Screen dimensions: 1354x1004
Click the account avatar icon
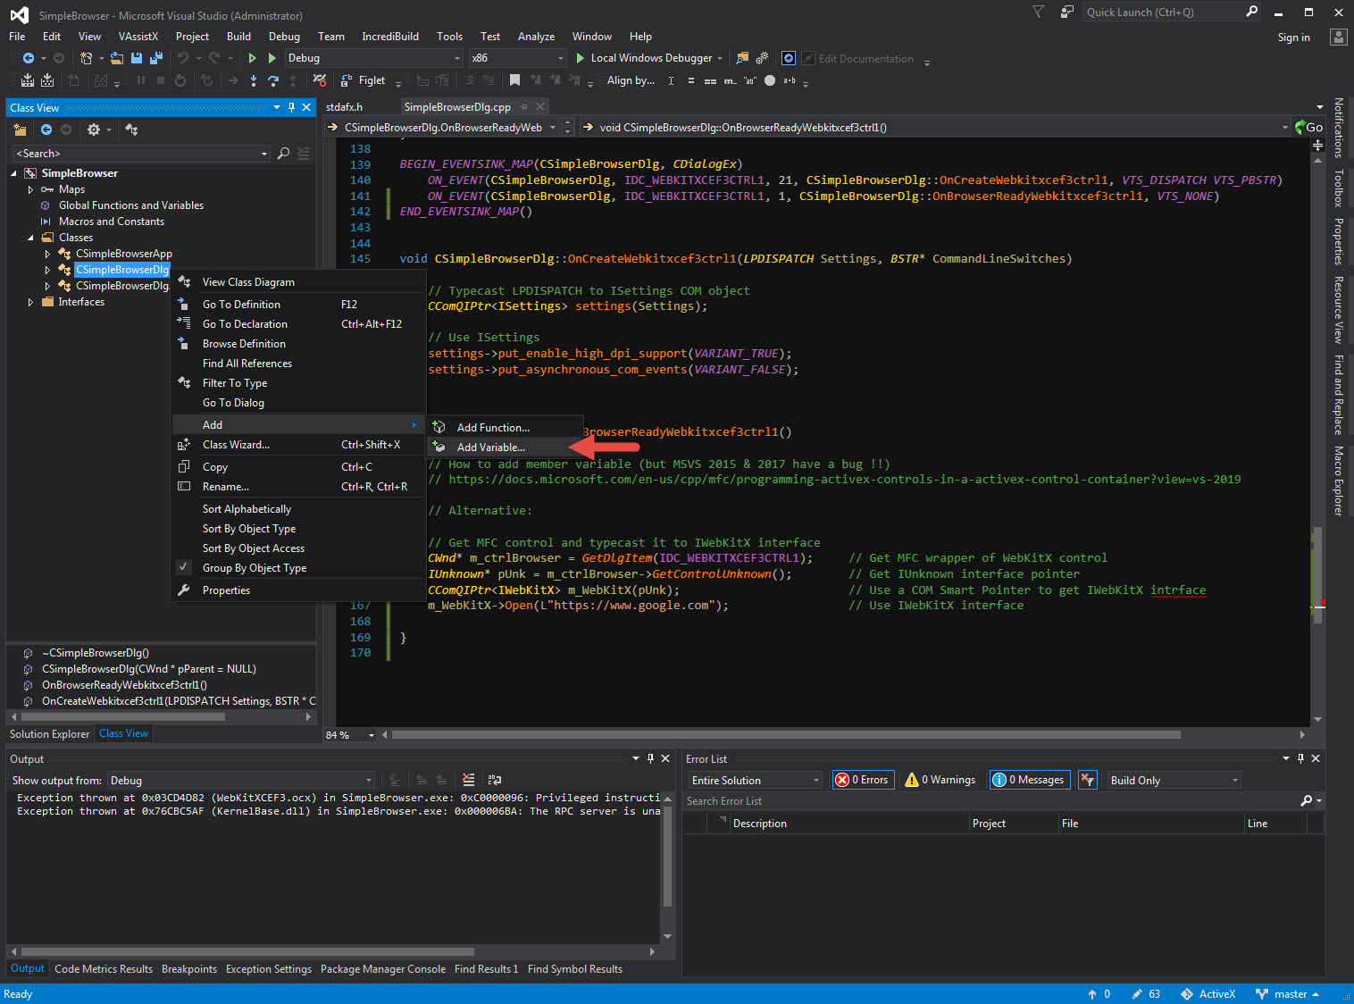pyautogui.click(x=1338, y=37)
